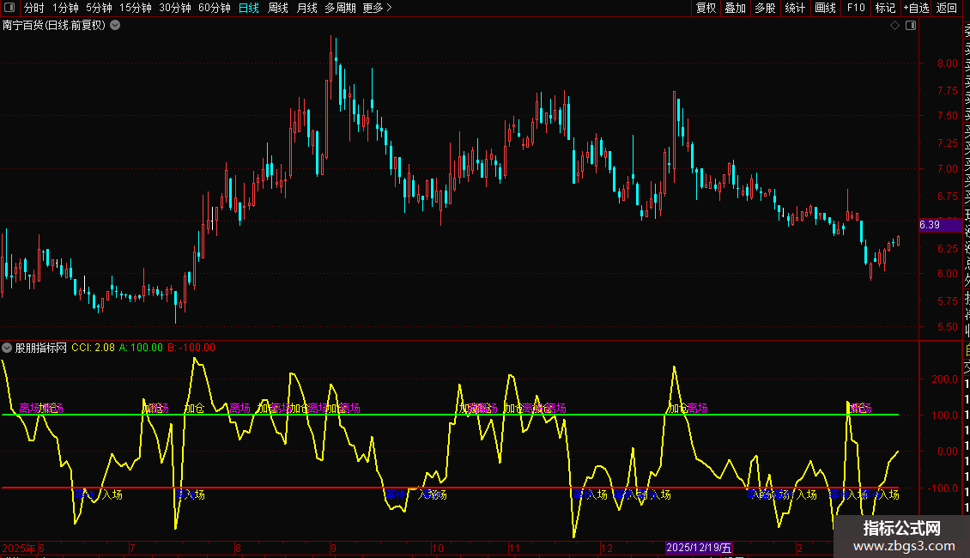Select the 60分钟 timeframe
The width and height of the screenshot is (970, 558).
pos(214,8)
